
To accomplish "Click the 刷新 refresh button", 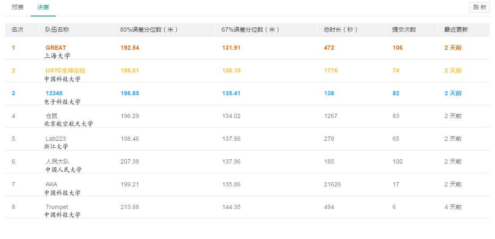I will (479, 7).
